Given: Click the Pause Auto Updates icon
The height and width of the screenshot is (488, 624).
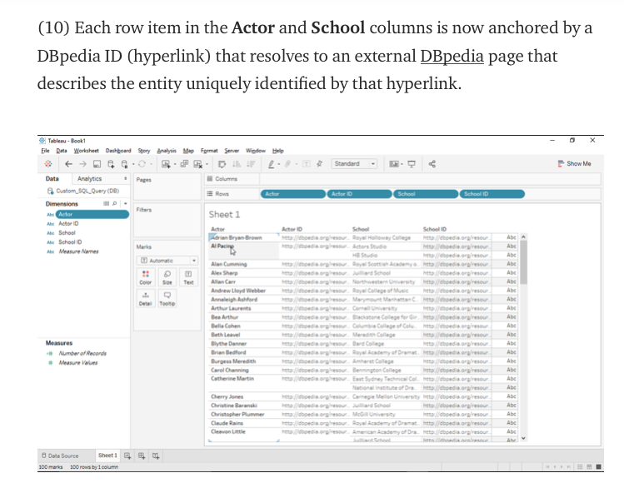Looking at the screenshot, I should (x=125, y=164).
